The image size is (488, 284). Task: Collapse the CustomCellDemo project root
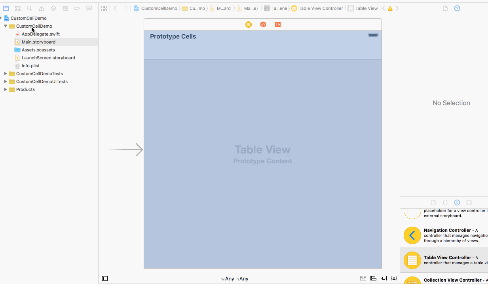1,18
